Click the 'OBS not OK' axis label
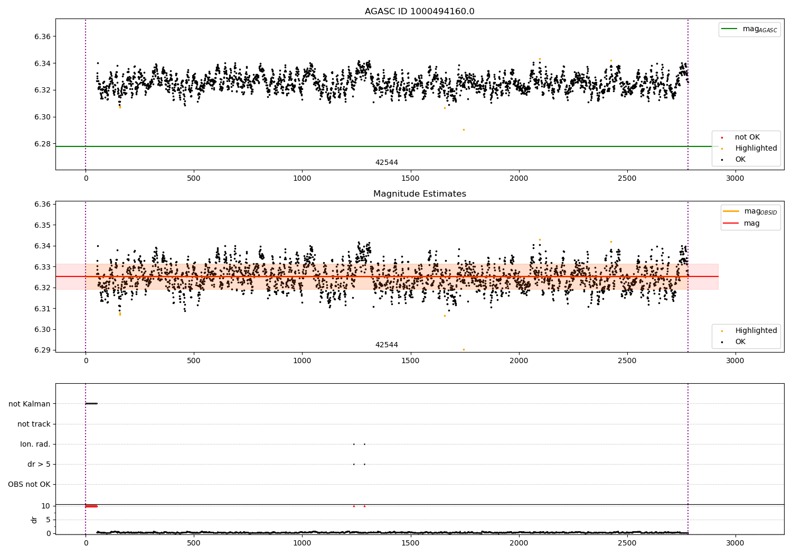792x555 pixels. click(29, 485)
